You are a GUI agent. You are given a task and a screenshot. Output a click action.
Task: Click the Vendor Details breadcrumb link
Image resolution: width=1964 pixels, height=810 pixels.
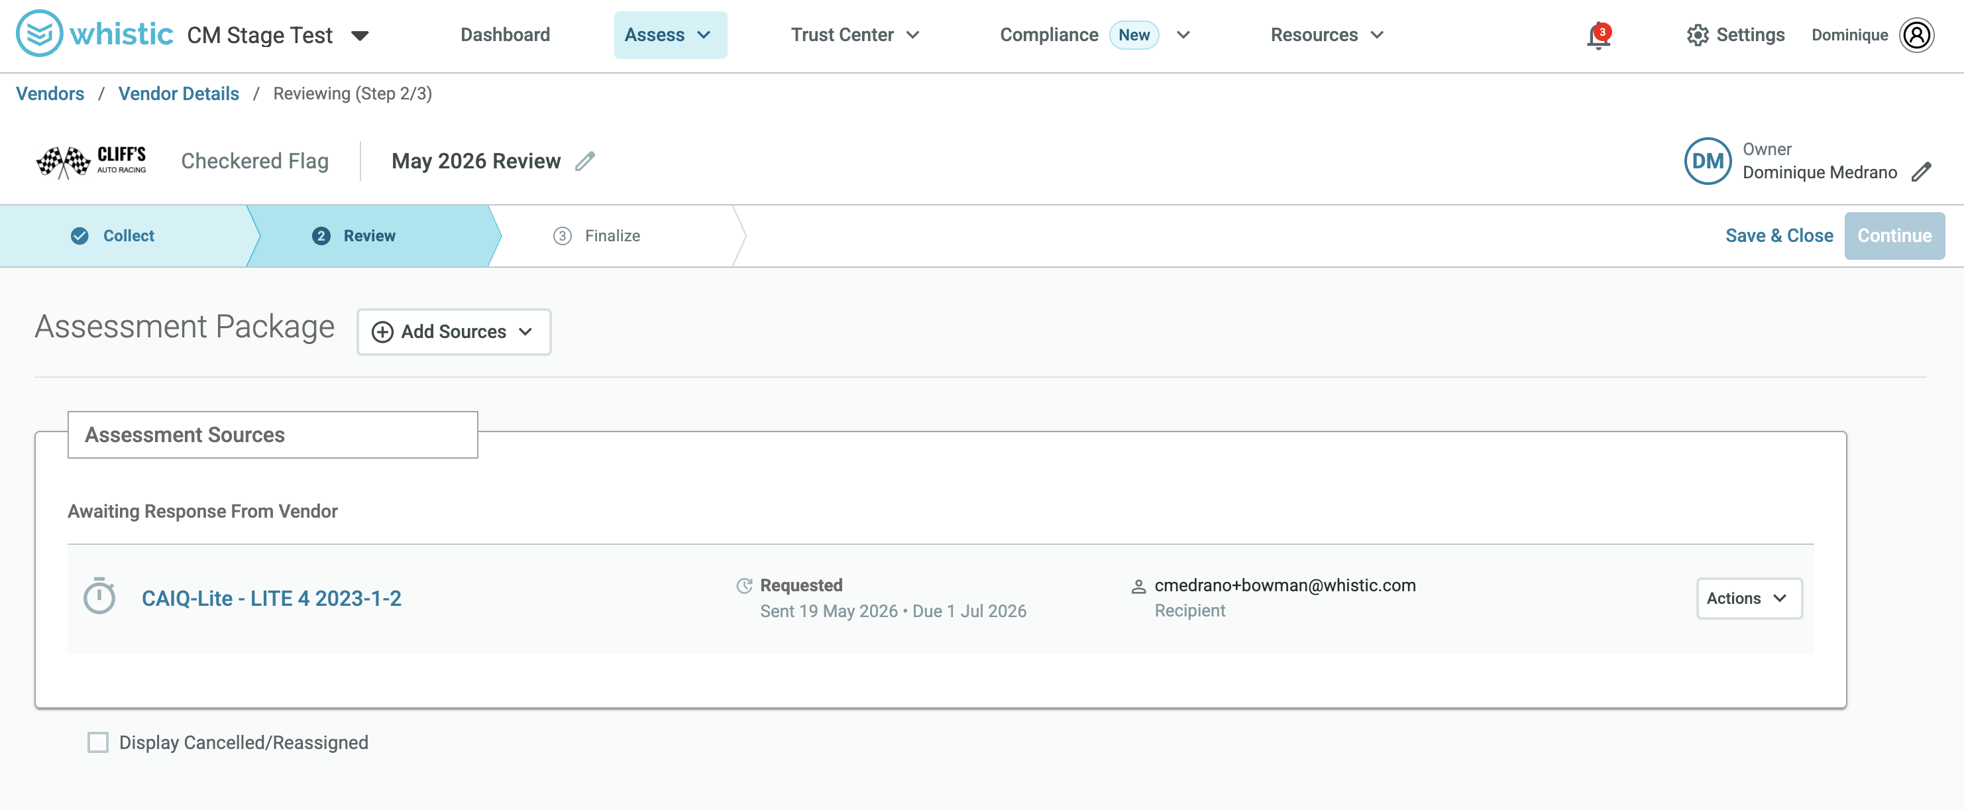178,94
